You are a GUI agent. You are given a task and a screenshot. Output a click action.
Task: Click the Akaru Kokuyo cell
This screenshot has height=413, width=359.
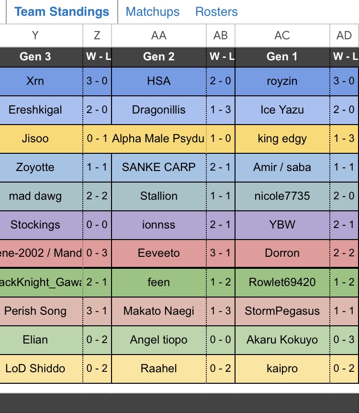tap(282, 340)
